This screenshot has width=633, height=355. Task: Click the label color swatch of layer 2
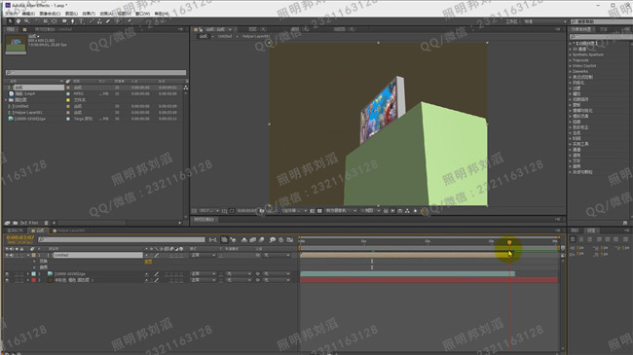(x=33, y=273)
